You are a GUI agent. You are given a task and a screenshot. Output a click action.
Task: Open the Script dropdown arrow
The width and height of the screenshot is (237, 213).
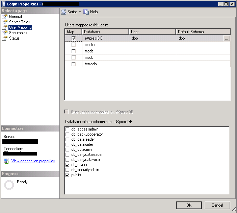point(80,12)
